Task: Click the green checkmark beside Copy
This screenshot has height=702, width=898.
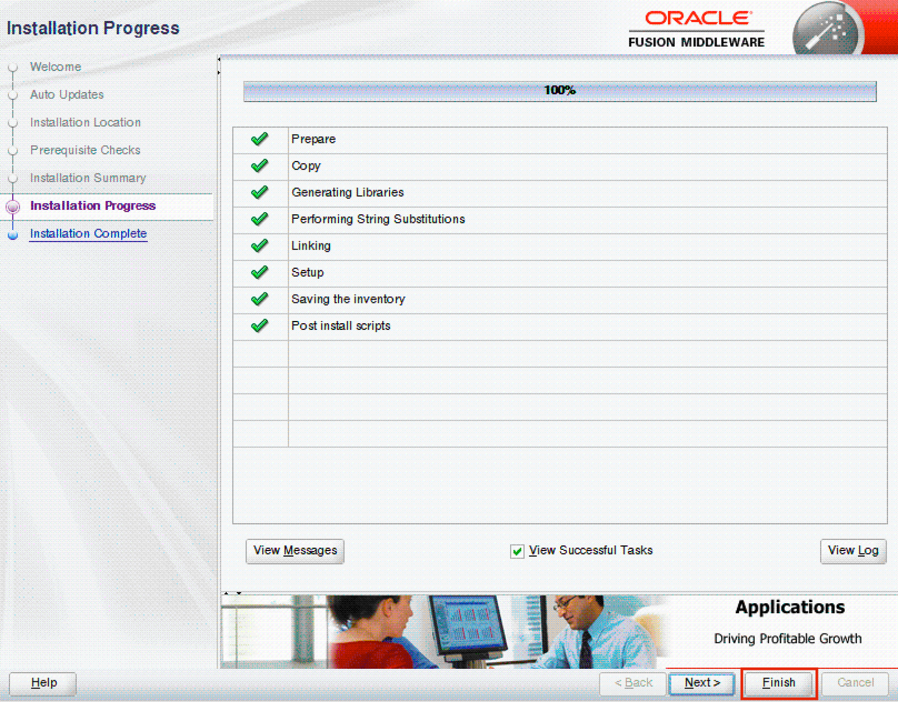Action: (x=259, y=166)
